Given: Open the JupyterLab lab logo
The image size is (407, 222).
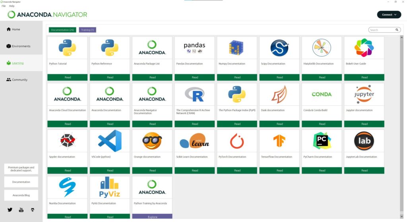Looking at the screenshot, I should click(364, 141).
